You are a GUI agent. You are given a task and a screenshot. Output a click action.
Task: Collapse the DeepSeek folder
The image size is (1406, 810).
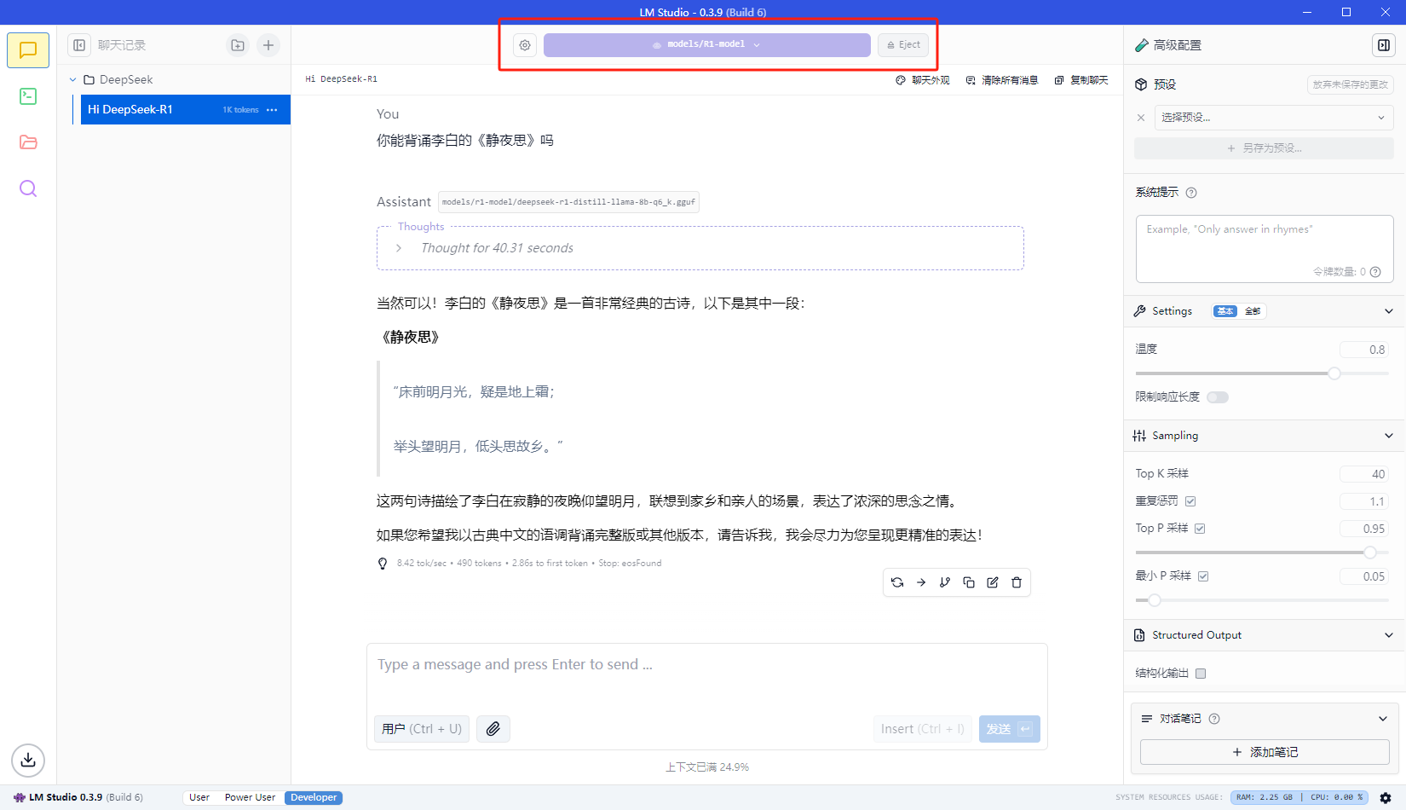(x=73, y=80)
